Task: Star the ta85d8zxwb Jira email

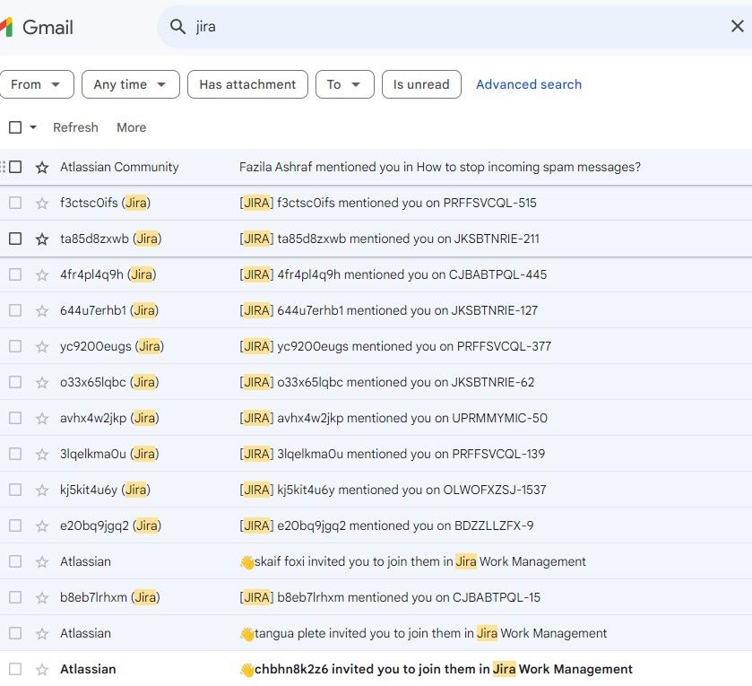Action: pos(42,239)
